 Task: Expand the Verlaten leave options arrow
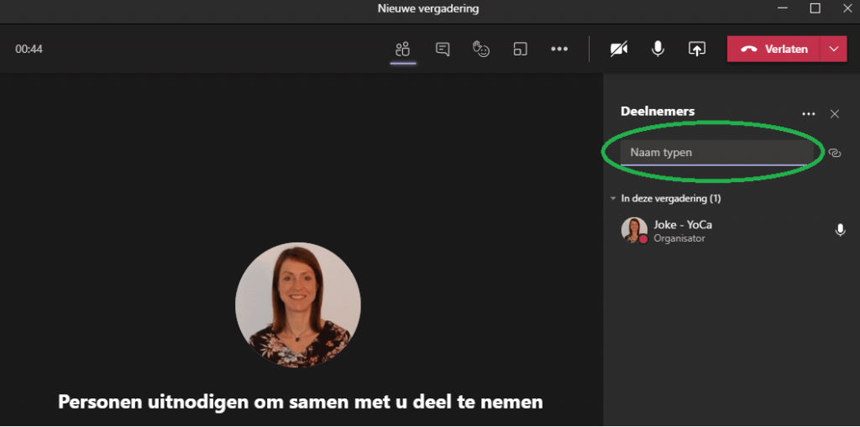pyautogui.click(x=834, y=49)
